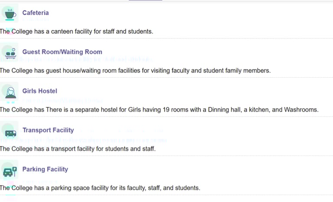Viewport: 333px width, 202px height.
Task: Click the separate girls hostel description sentence
Action: pos(159,110)
